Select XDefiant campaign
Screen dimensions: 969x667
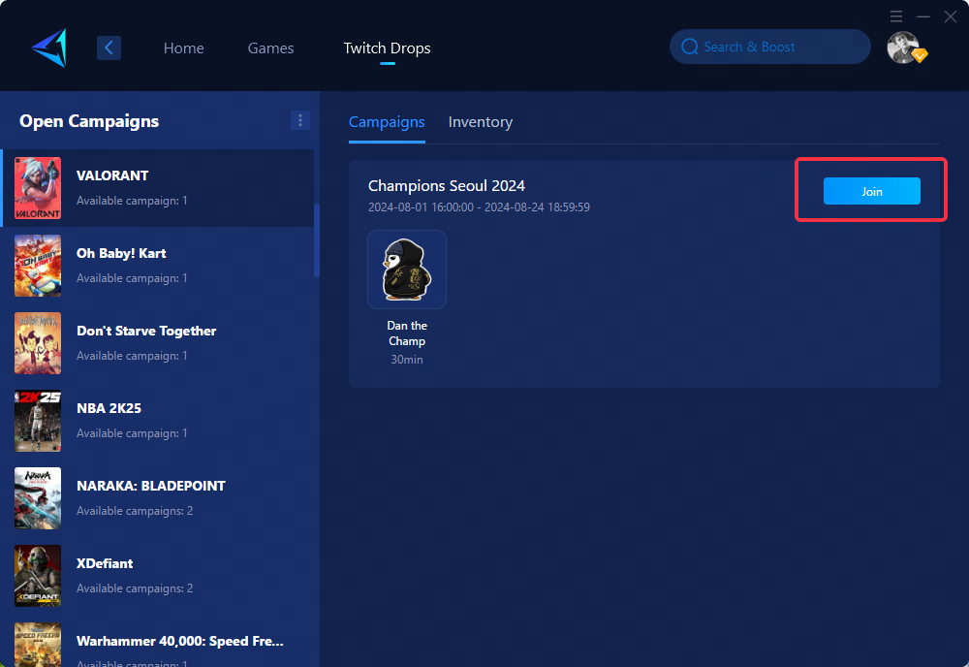point(158,576)
